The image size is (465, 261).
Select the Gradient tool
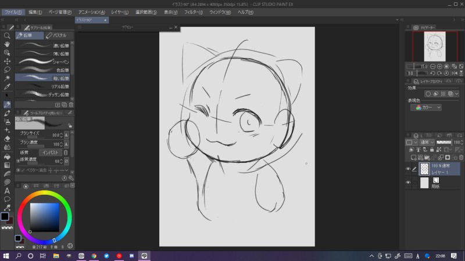pyautogui.click(x=7, y=165)
